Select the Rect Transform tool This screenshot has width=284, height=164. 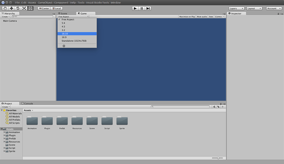point(31,8)
